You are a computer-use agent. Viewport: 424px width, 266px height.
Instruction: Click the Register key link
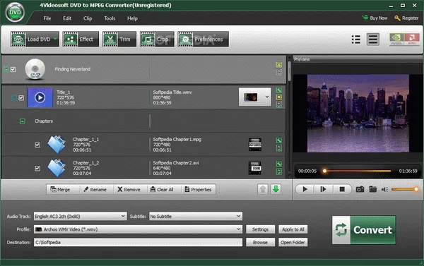[406, 18]
